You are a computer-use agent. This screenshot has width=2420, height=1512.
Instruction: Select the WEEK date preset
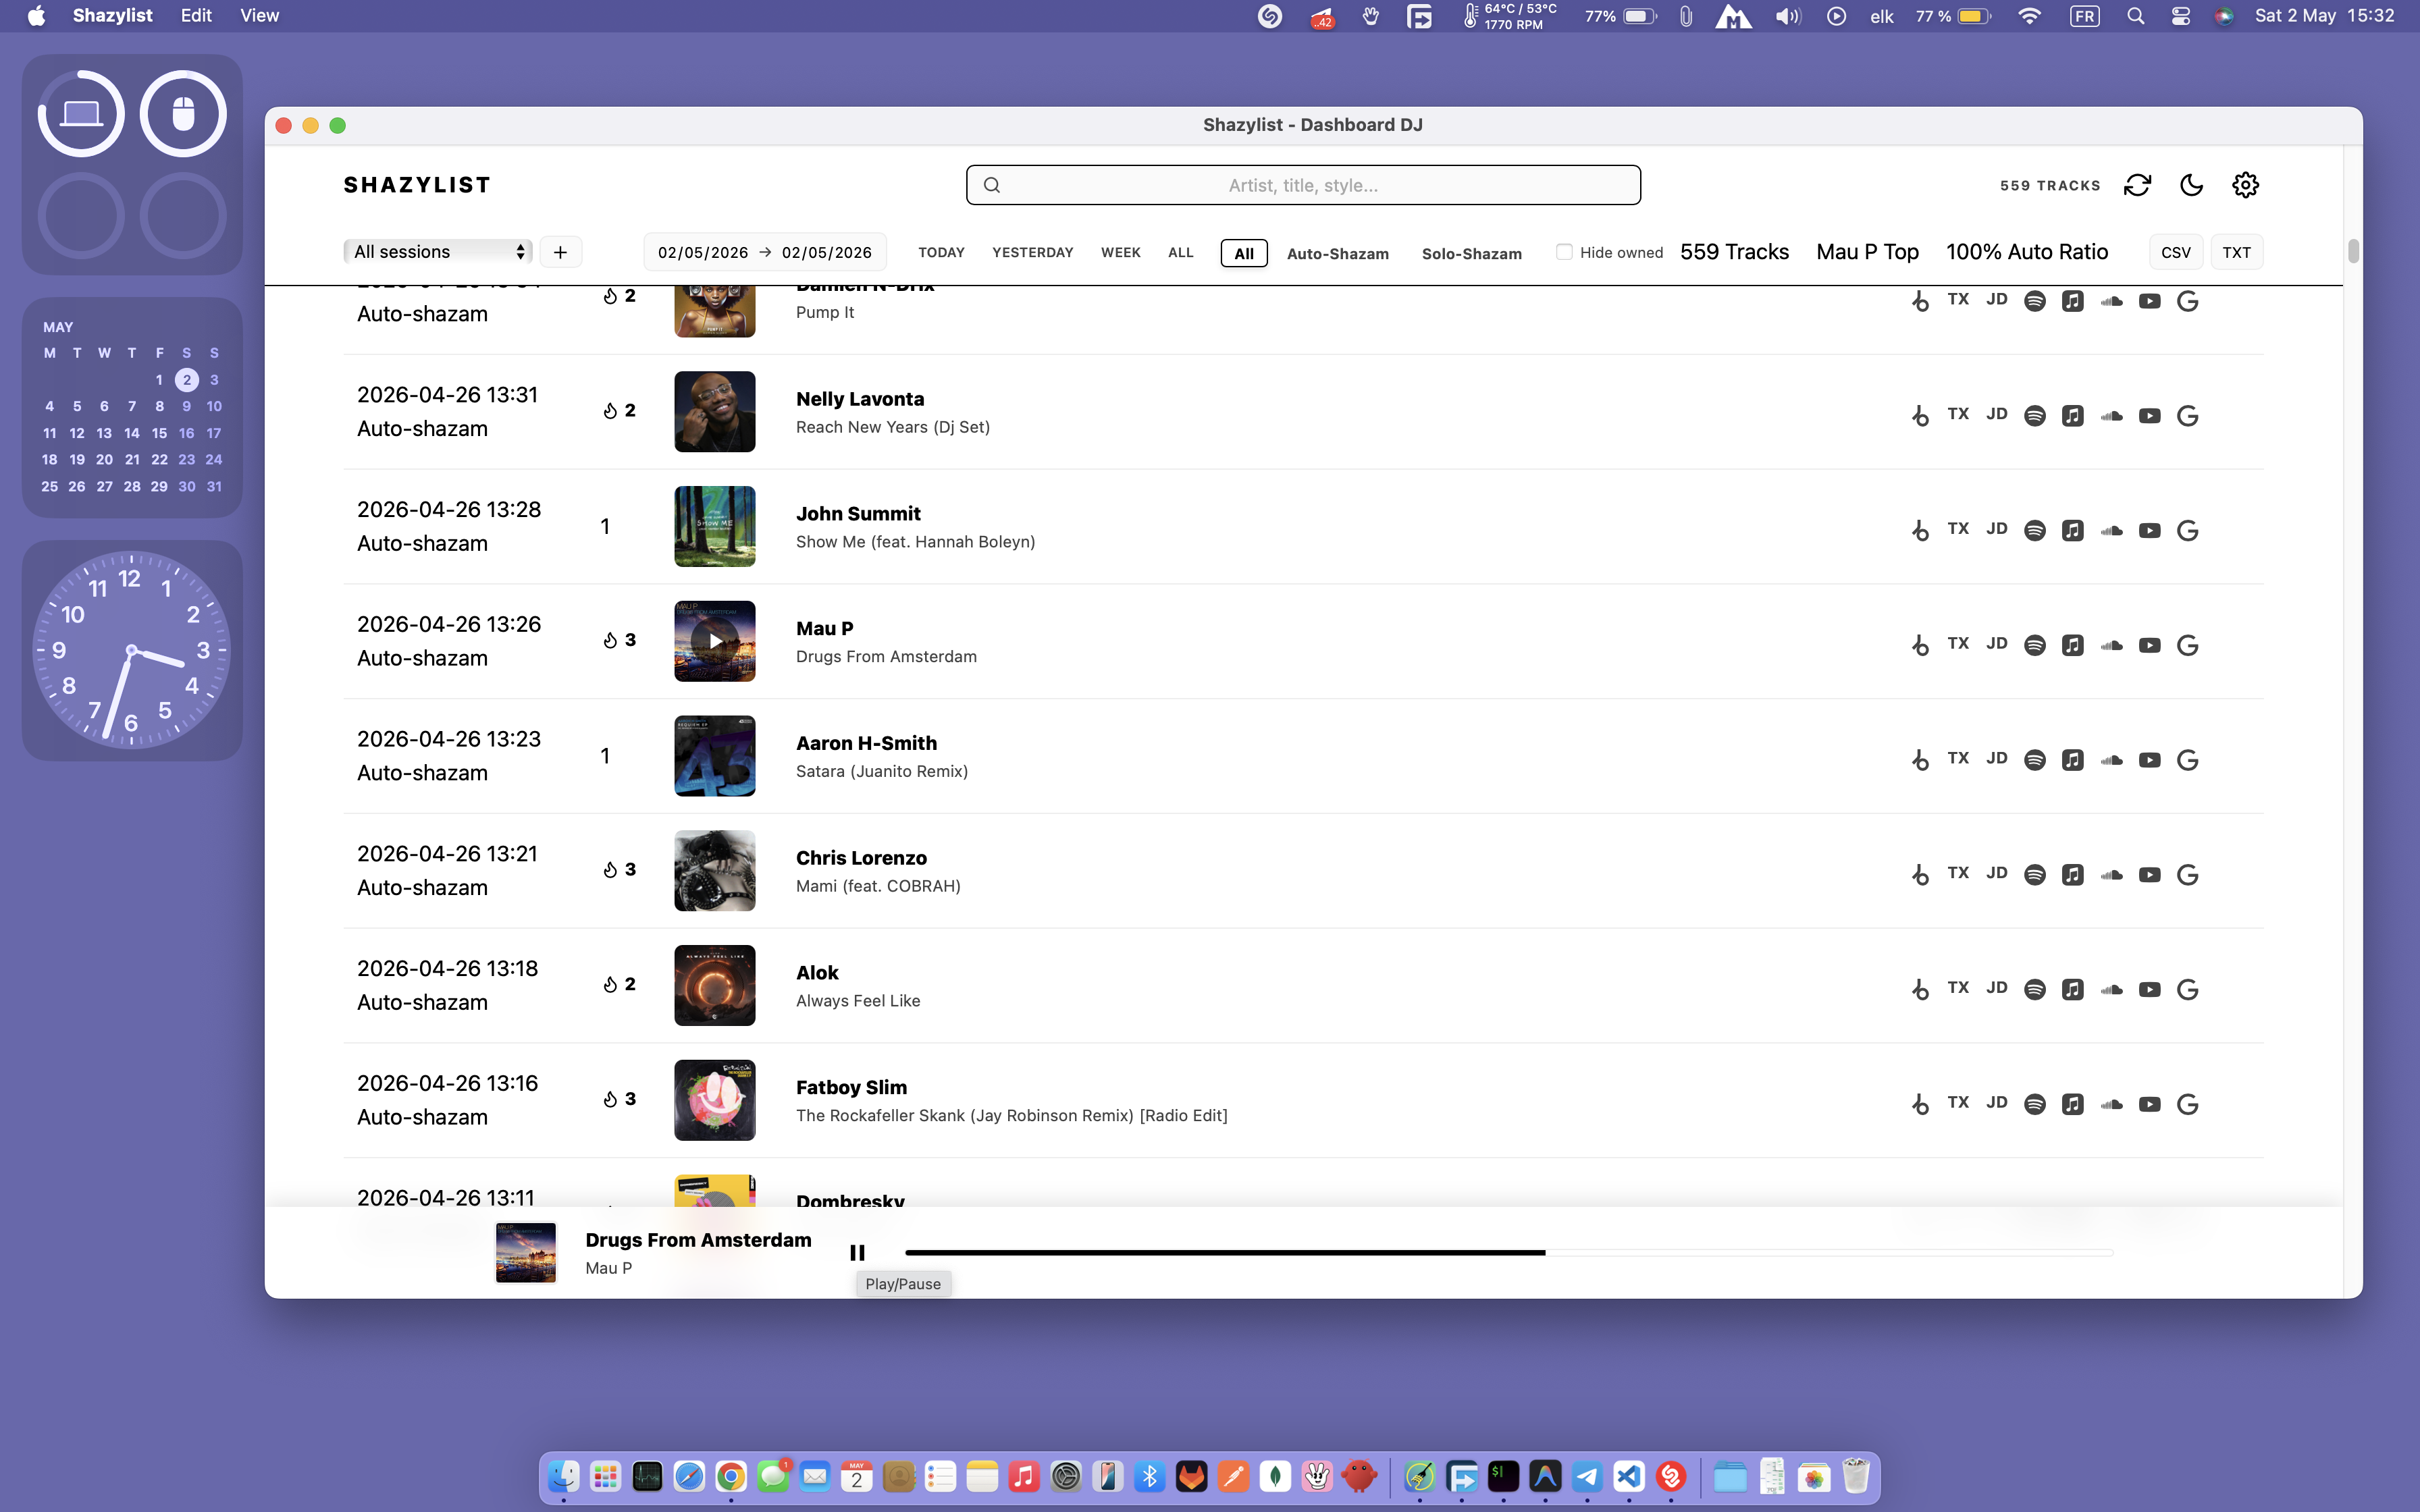click(1120, 252)
